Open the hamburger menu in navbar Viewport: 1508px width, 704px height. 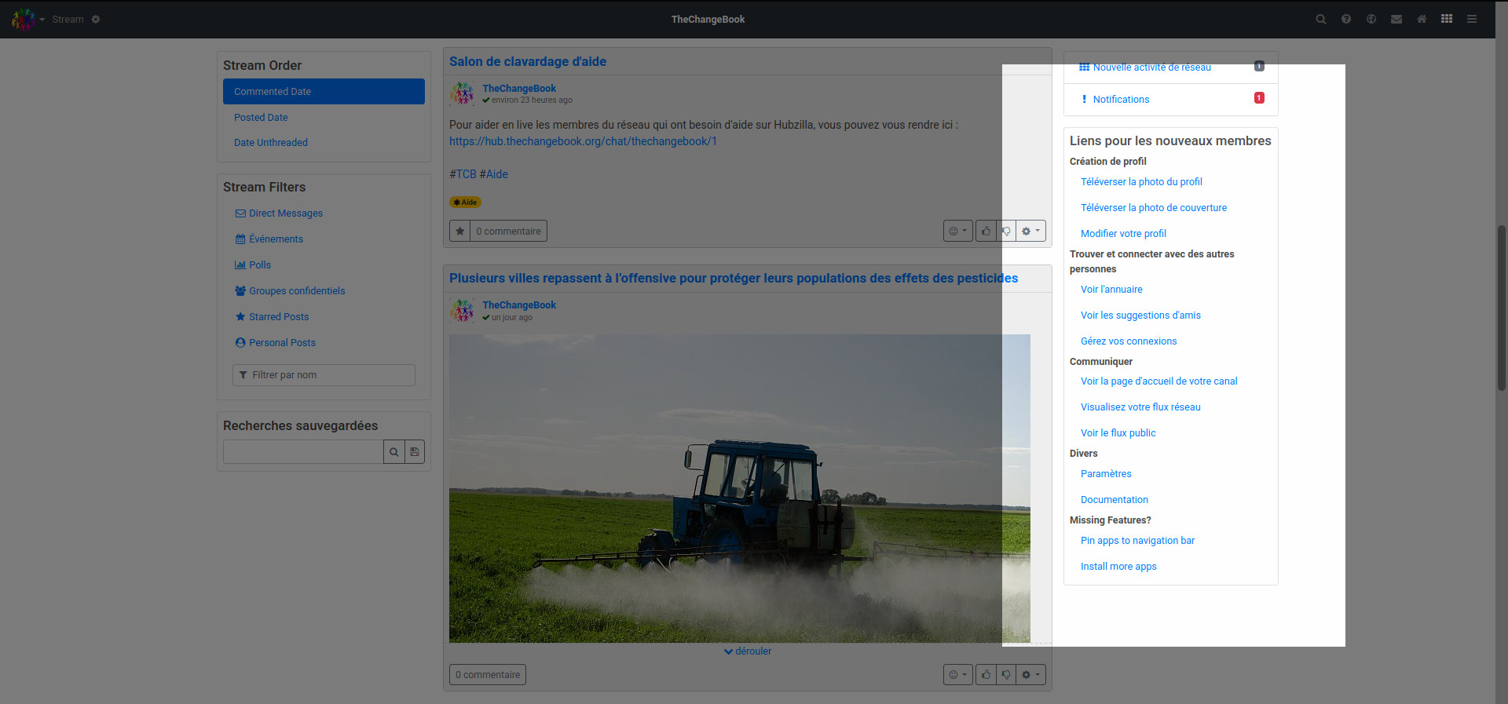[x=1472, y=20]
